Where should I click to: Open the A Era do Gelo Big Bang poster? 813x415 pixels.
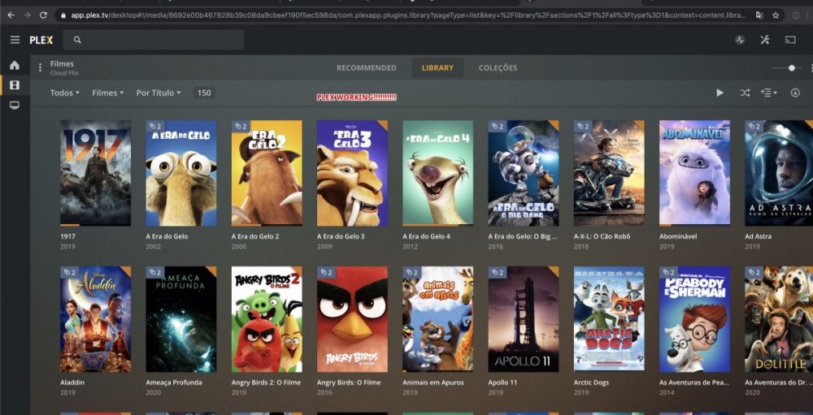tap(523, 173)
